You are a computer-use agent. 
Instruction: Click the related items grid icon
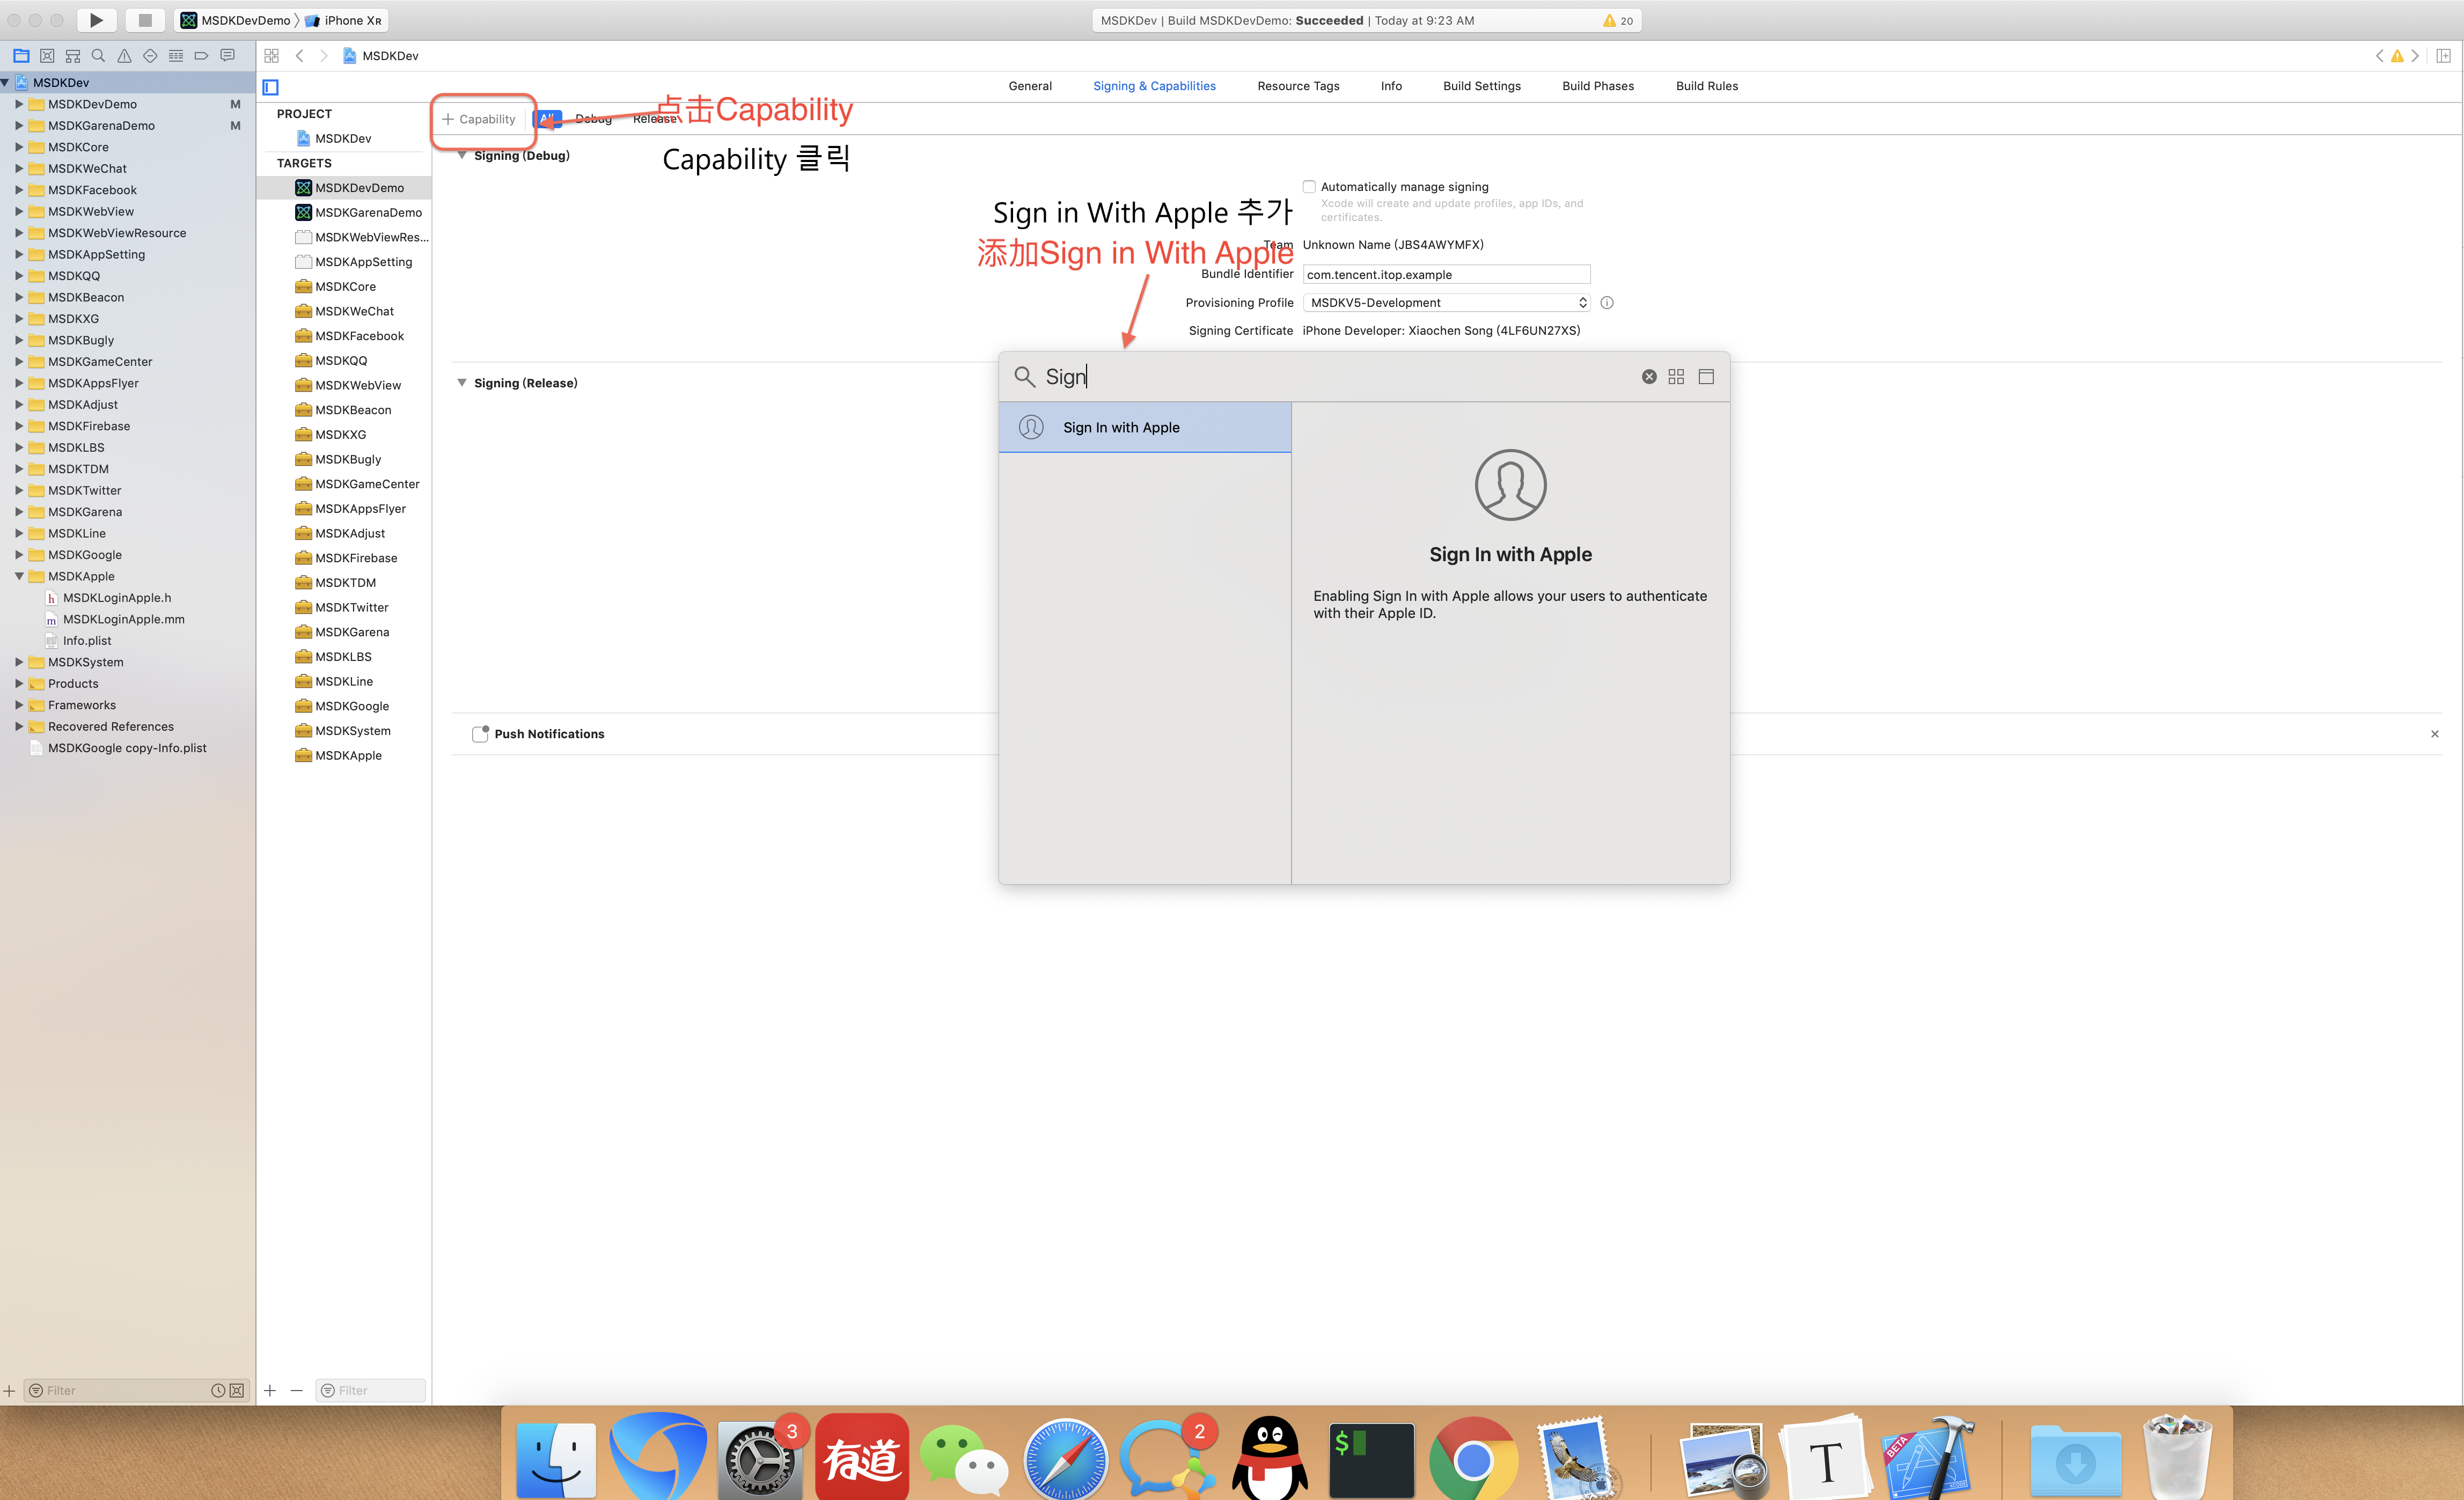click(271, 56)
